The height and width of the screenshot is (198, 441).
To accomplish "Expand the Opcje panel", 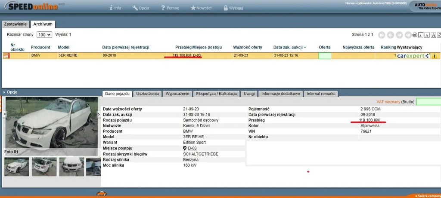I will [x=11, y=92].
